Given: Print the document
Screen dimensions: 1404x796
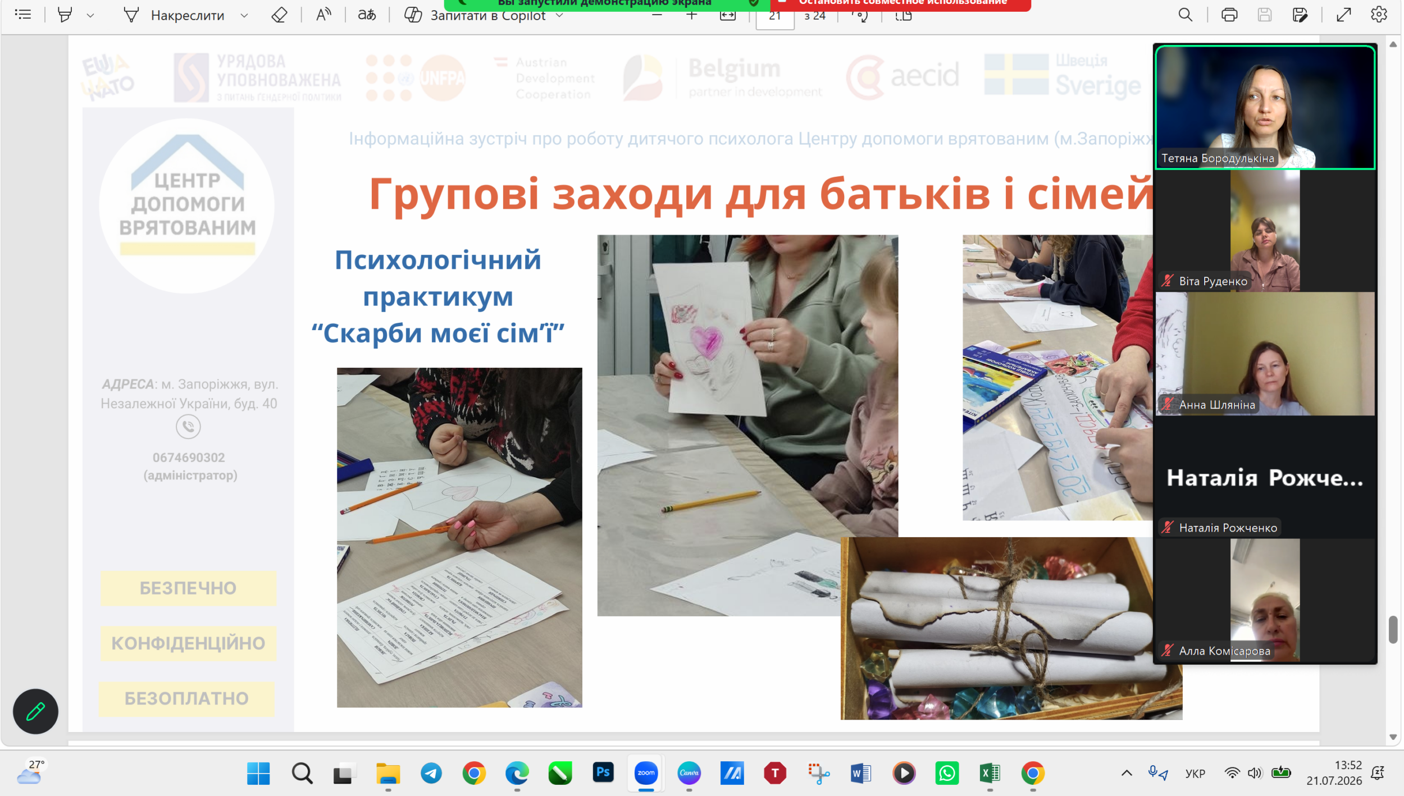Looking at the screenshot, I should coord(1229,15).
